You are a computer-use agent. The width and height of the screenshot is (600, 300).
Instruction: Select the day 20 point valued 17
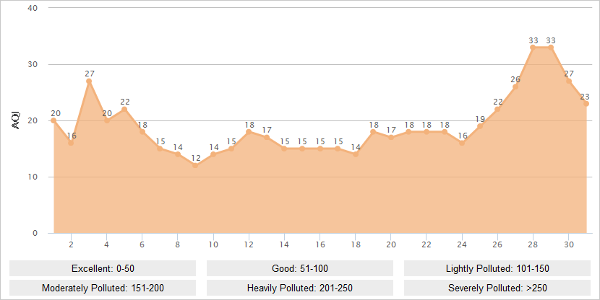[391, 138]
